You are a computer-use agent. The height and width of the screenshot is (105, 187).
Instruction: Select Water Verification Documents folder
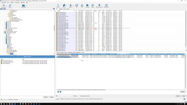pyautogui.click(x=17, y=20)
